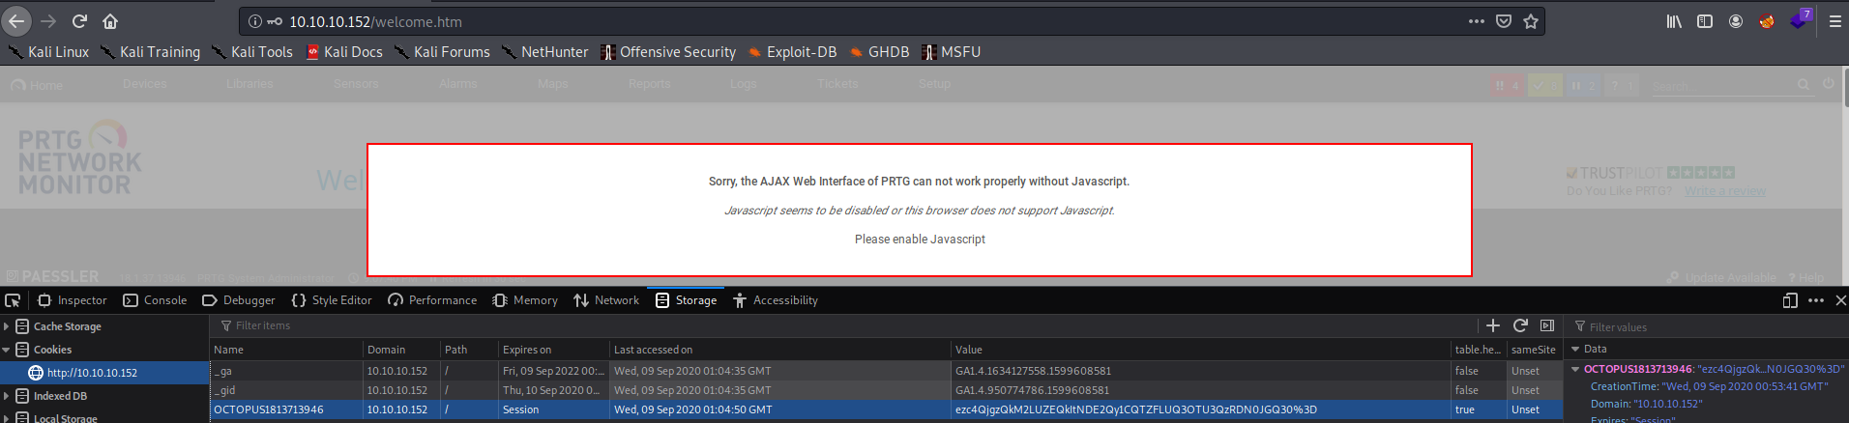Toggle responsive design mode icon
This screenshot has width=1849, height=423.
pyautogui.click(x=1790, y=300)
